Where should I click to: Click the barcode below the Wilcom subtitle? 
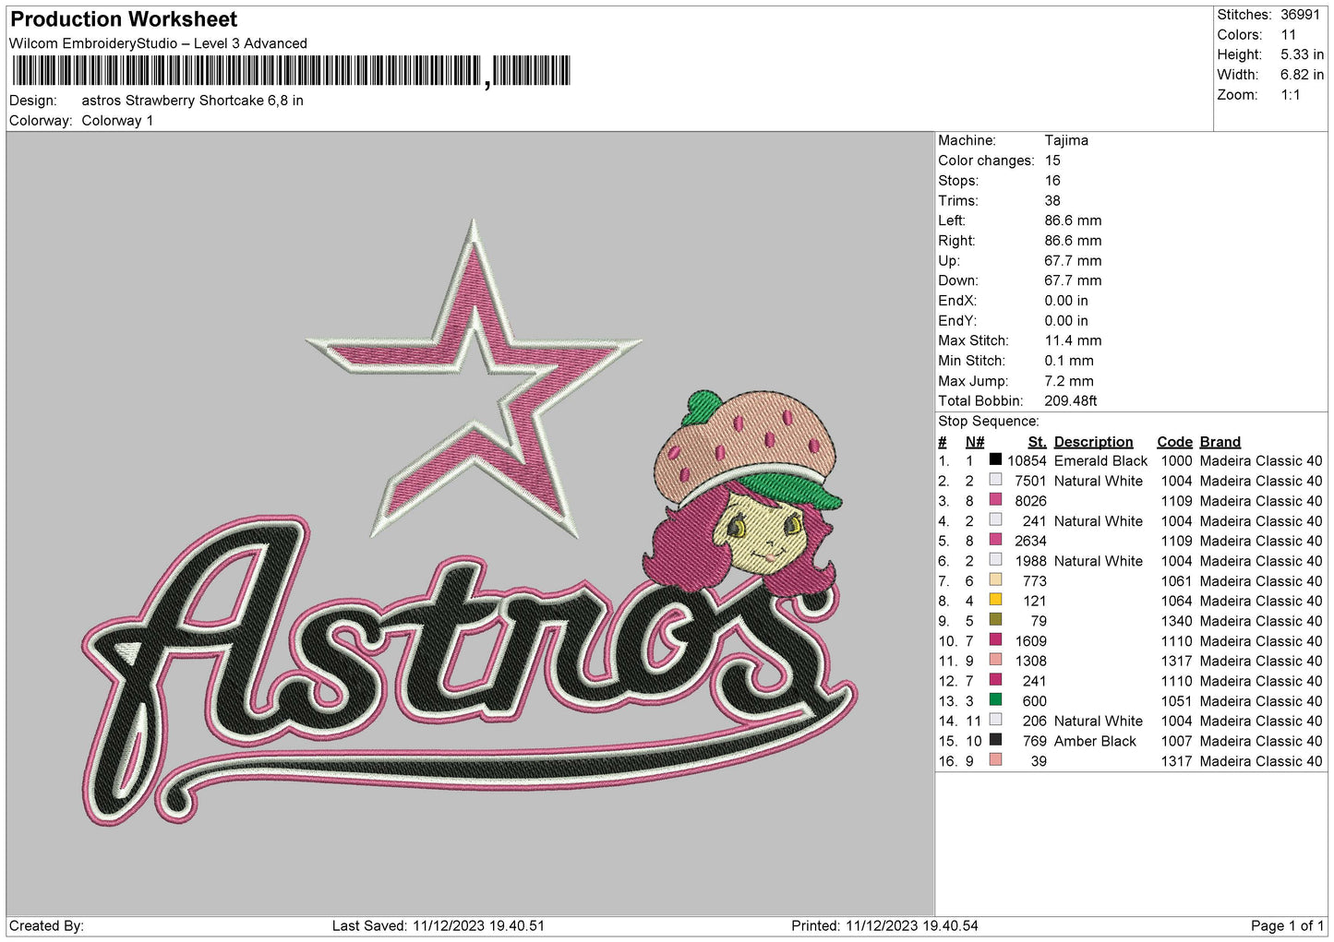[291, 71]
